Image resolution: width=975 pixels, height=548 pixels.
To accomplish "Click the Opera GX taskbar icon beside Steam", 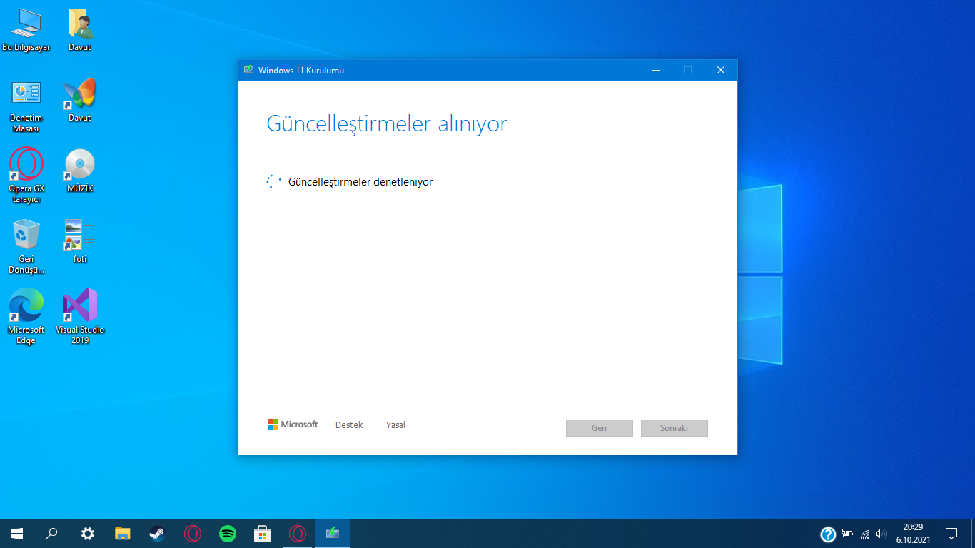I will coord(192,534).
